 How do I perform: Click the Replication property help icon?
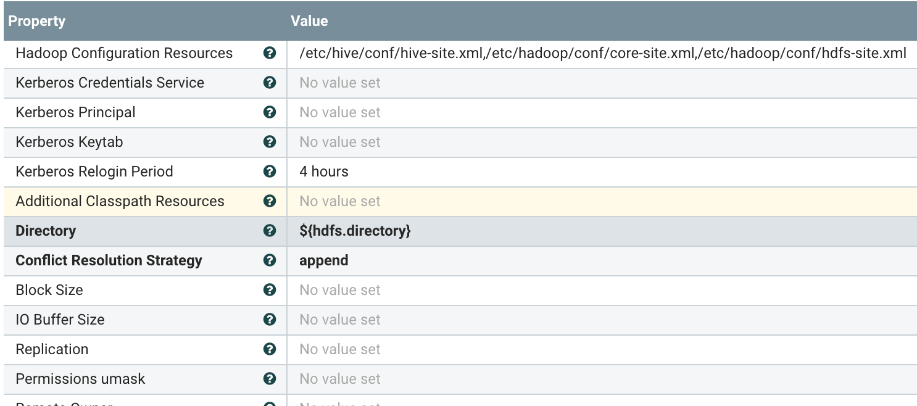269,349
